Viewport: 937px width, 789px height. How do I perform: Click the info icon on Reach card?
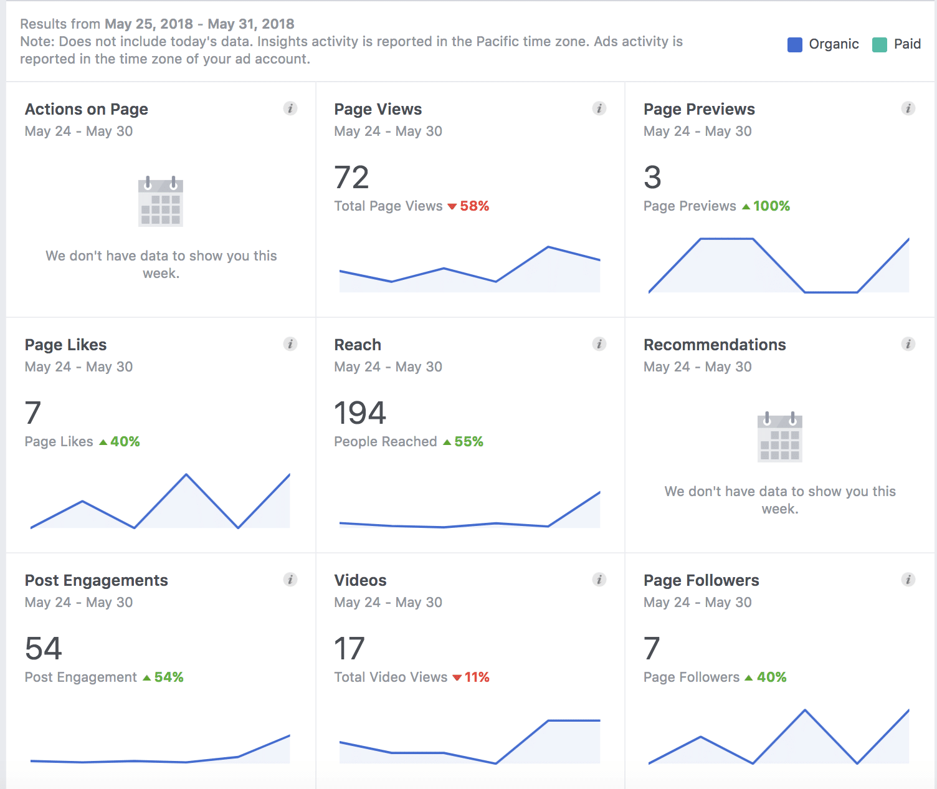point(599,343)
